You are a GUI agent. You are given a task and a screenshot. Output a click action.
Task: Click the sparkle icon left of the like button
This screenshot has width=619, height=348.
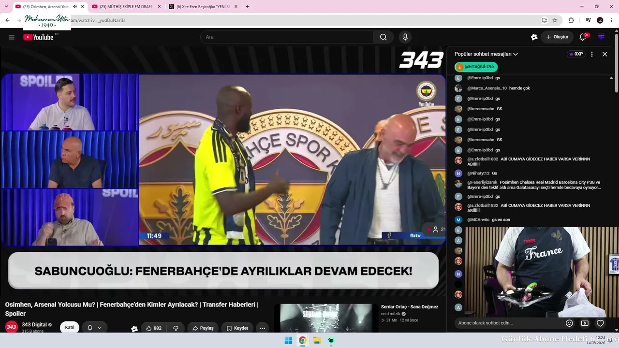pyautogui.click(x=134, y=329)
